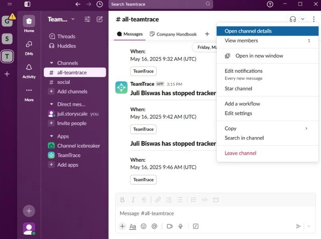321x239 pixels.
Task: Apply bold formatting
Action: 122,200
